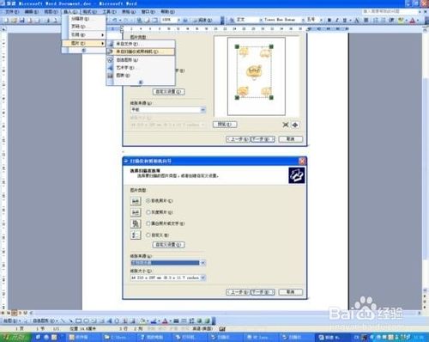Screen dimensions: 429x342
Task: Choose 来自扫描仪或照相机 from Picture submenu
Action: pyautogui.click(x=141, y=52)
